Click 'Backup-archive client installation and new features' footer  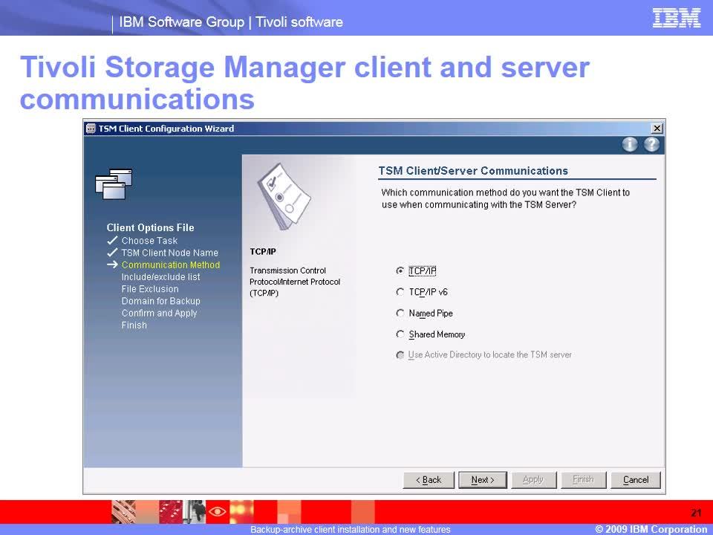(350, 530)
